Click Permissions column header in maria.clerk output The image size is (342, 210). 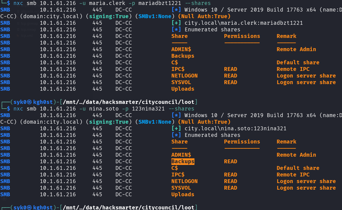(x=242, y=36)
